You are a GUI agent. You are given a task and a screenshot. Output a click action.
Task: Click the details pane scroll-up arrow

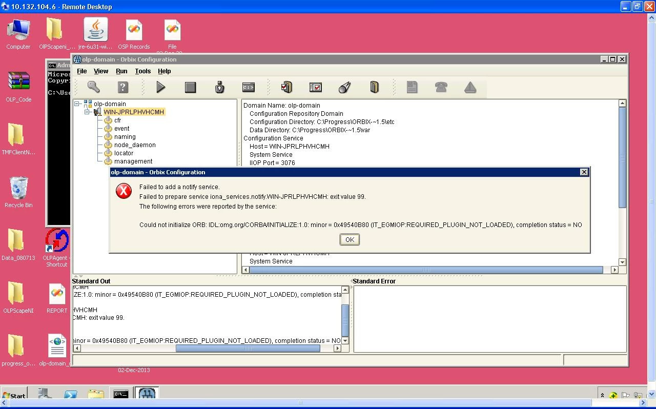click(x=622, y=104)
